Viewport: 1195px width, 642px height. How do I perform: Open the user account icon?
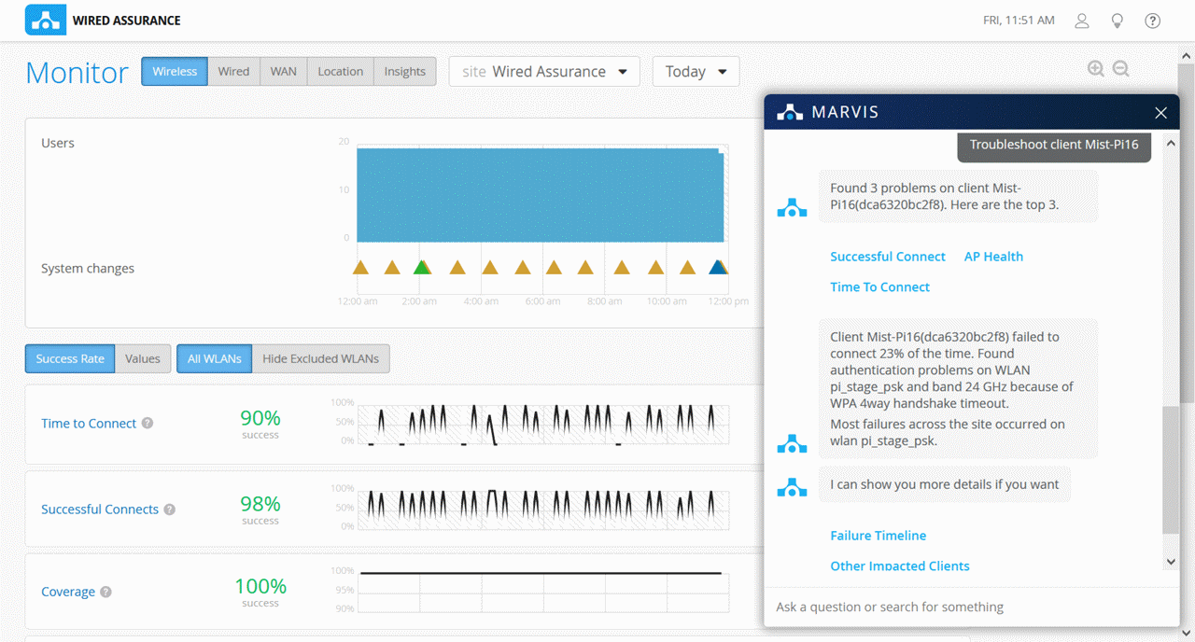[1082, 21]
